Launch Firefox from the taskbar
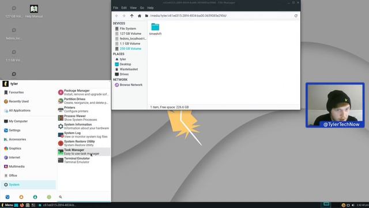Image resolution: width=369 pixels, height=208 pixels. (x=22, y=205)
